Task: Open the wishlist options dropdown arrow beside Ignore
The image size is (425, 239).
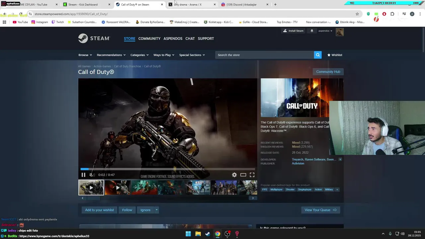Action: (156, 210)
